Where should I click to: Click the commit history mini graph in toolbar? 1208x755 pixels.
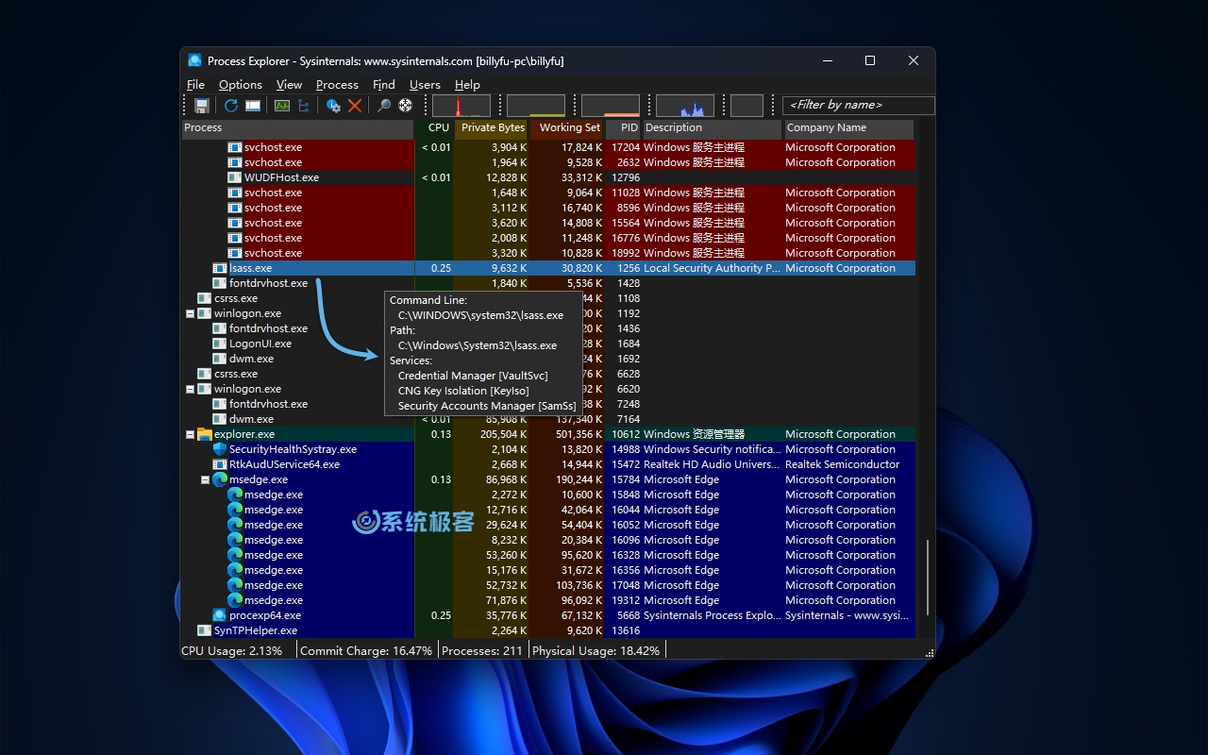click(536, 106)
